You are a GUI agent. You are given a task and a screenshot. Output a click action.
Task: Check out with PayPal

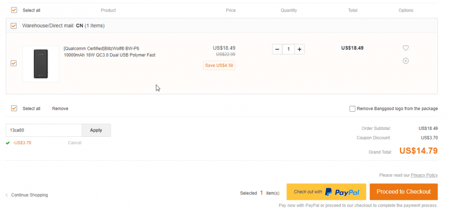(x=326, y=192)
